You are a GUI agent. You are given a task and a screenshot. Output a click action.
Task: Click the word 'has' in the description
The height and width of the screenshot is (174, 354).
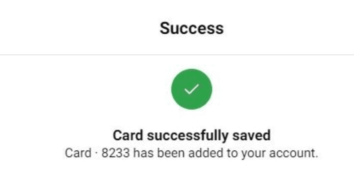(x=141, y=153)
